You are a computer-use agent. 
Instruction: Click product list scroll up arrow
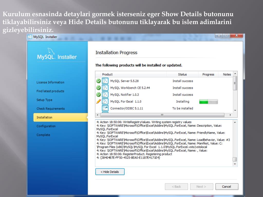pos(235,74)
